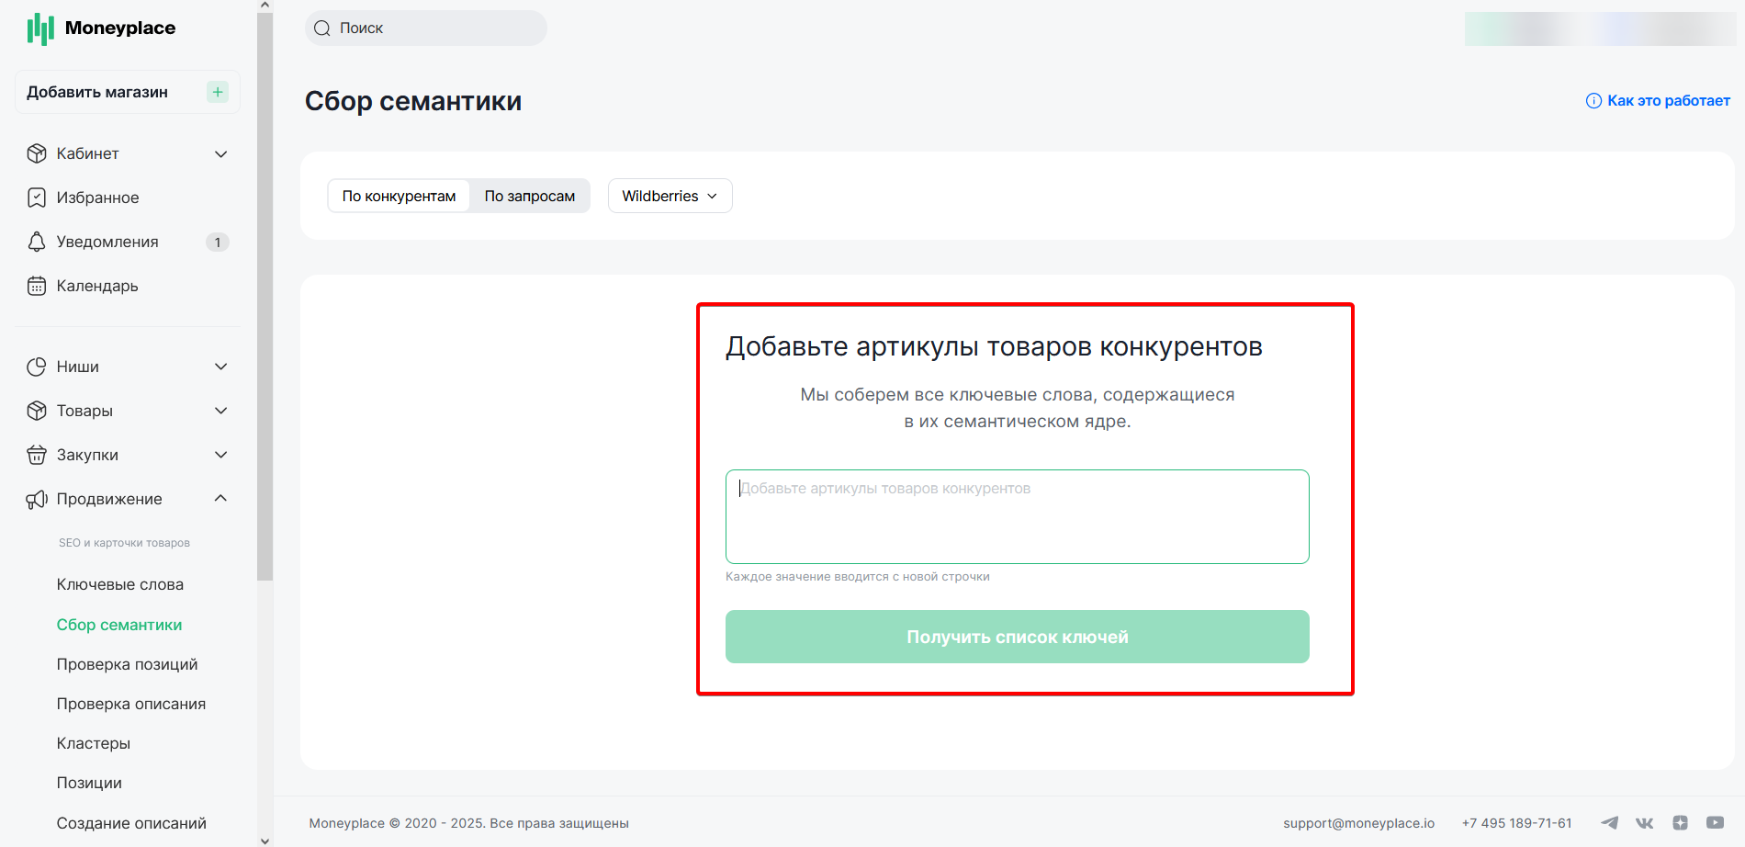Click Добавить магазин button
The width and height of the screenshot is (1745, 847).
(x=128, y=92)
